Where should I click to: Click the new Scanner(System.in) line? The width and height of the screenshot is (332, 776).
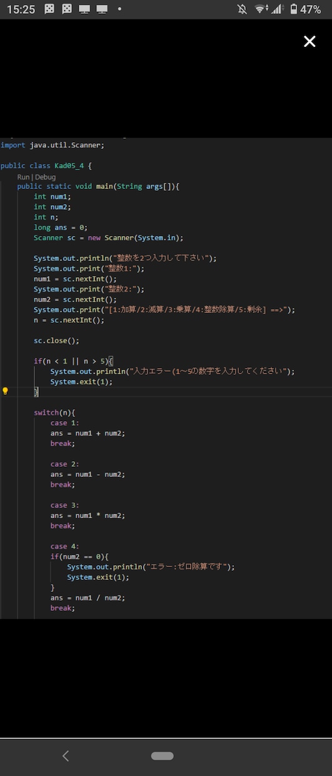click(x=109, y=238)
